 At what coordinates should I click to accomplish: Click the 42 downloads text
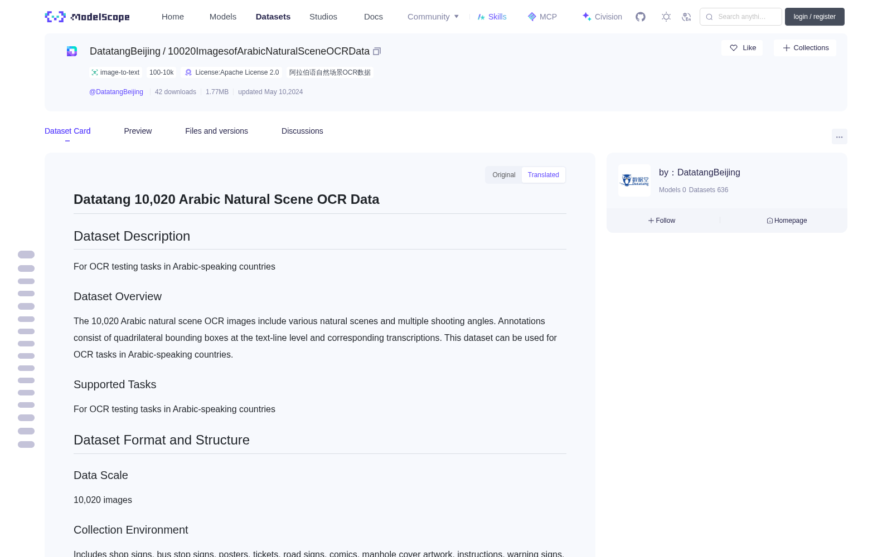click(176, 92)
